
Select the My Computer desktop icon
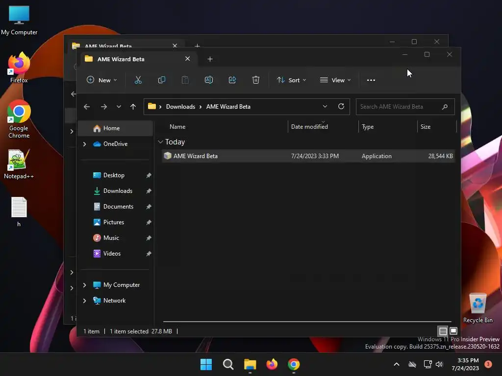[x=19, y=20]
